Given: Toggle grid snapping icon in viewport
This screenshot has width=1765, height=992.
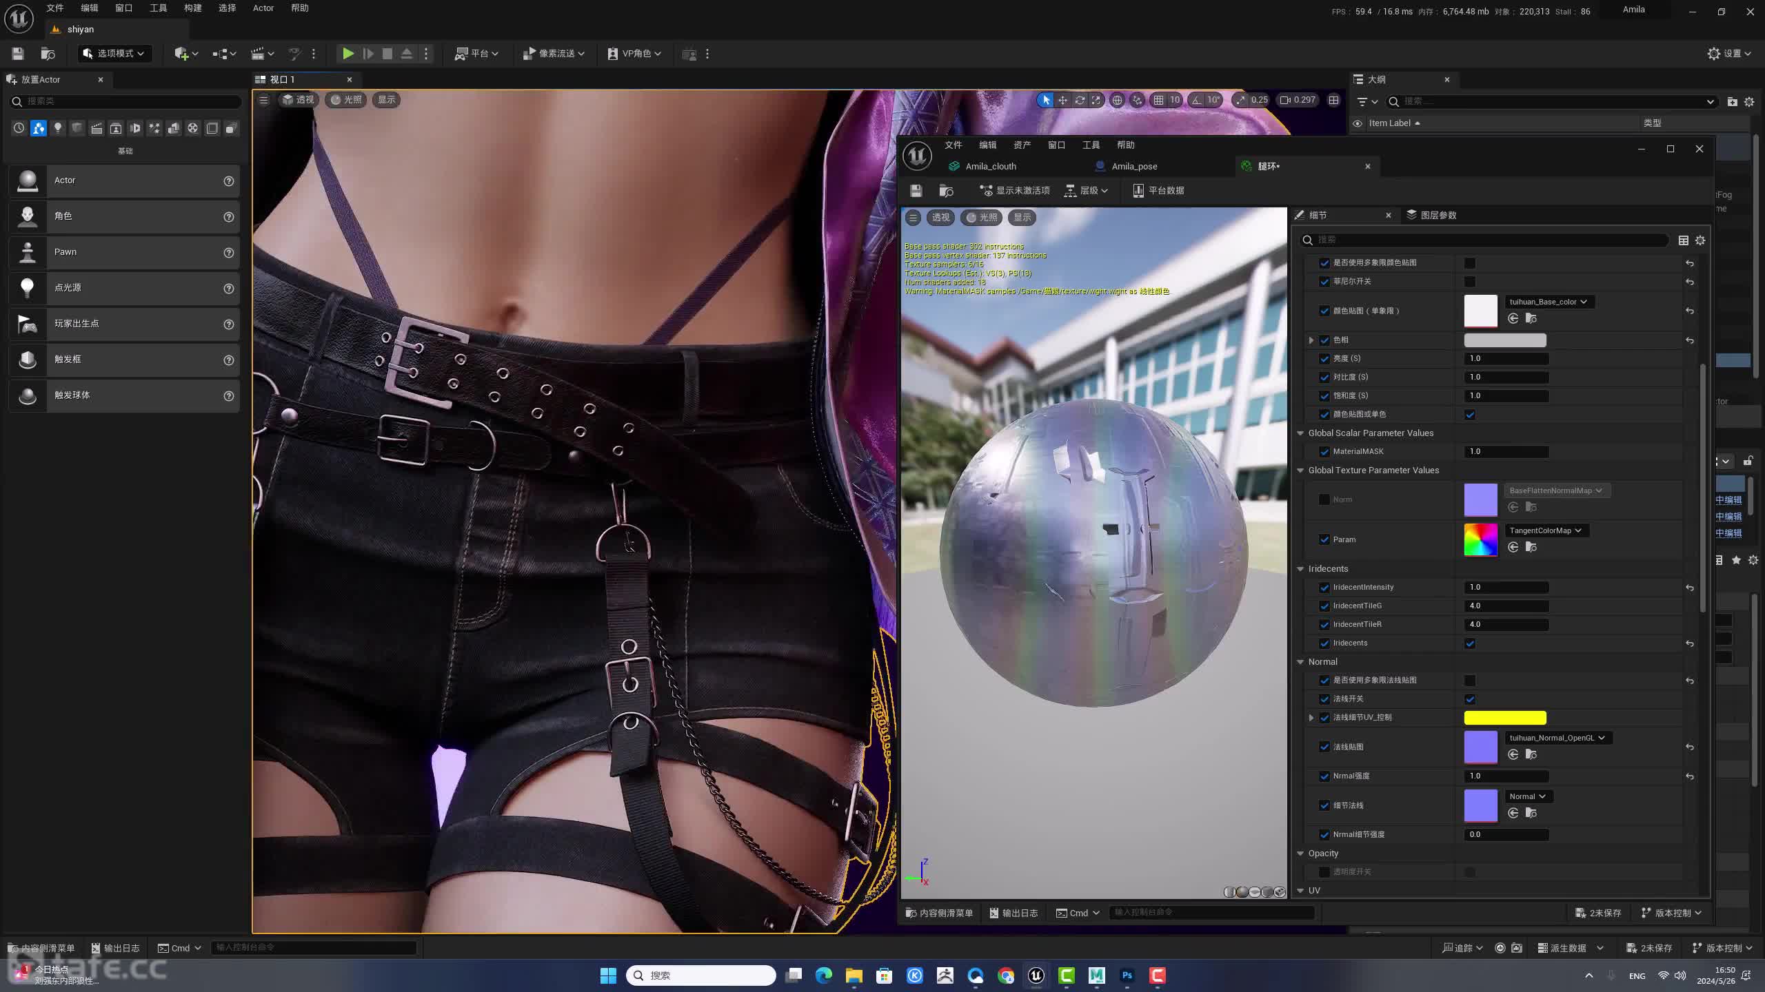Looking at the screenshot, I should pyautogui.click(x=1159, y=100).
